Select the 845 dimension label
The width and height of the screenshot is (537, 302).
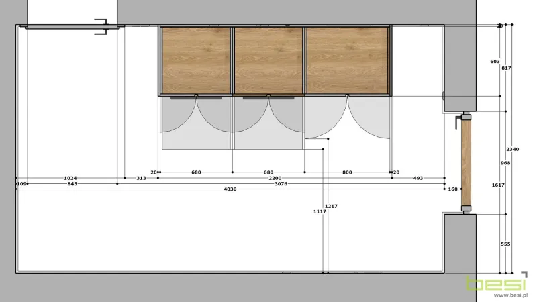coord(72,184)
